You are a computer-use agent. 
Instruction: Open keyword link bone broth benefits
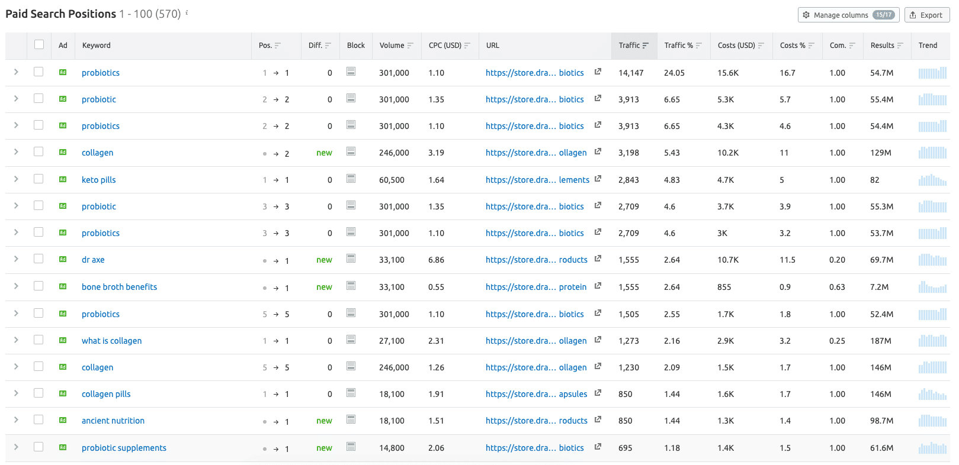pyautogui.click(x=119, y=287)
